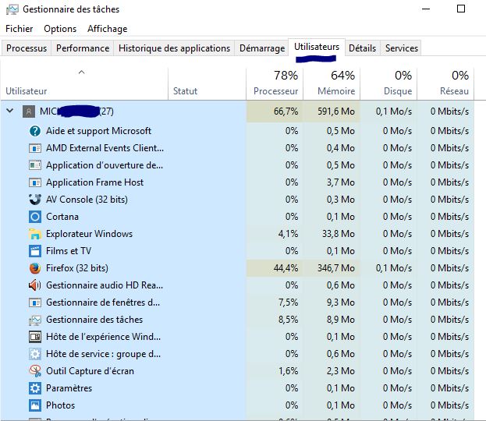486x421 pixels.
Task: Select the Cortana process name
Action: click(62, 217)
